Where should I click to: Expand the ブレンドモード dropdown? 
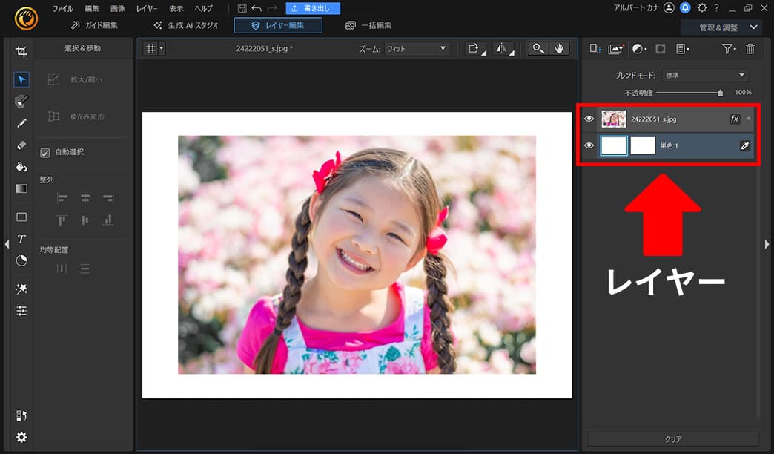[704, 76]
